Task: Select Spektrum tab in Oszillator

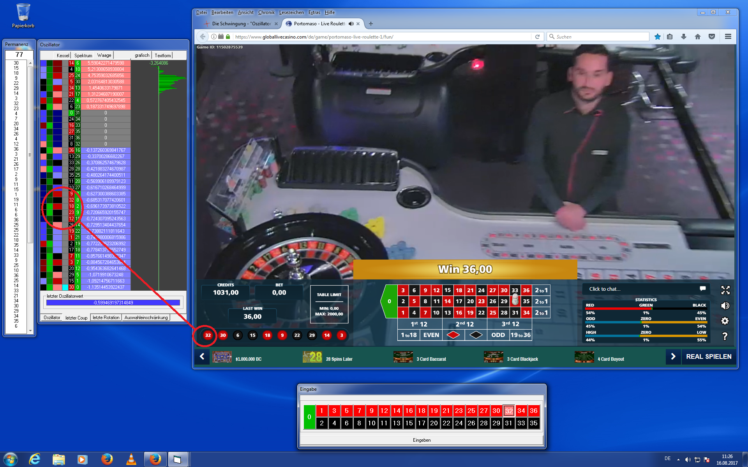Action: (x=83, y=55)
